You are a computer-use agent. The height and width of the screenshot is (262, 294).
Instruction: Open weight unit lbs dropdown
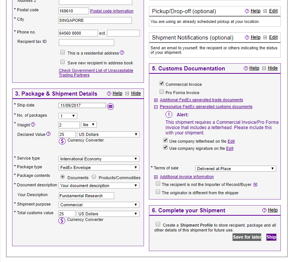[89, 125]
